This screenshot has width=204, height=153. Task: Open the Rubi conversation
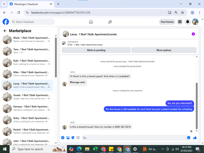27,62
